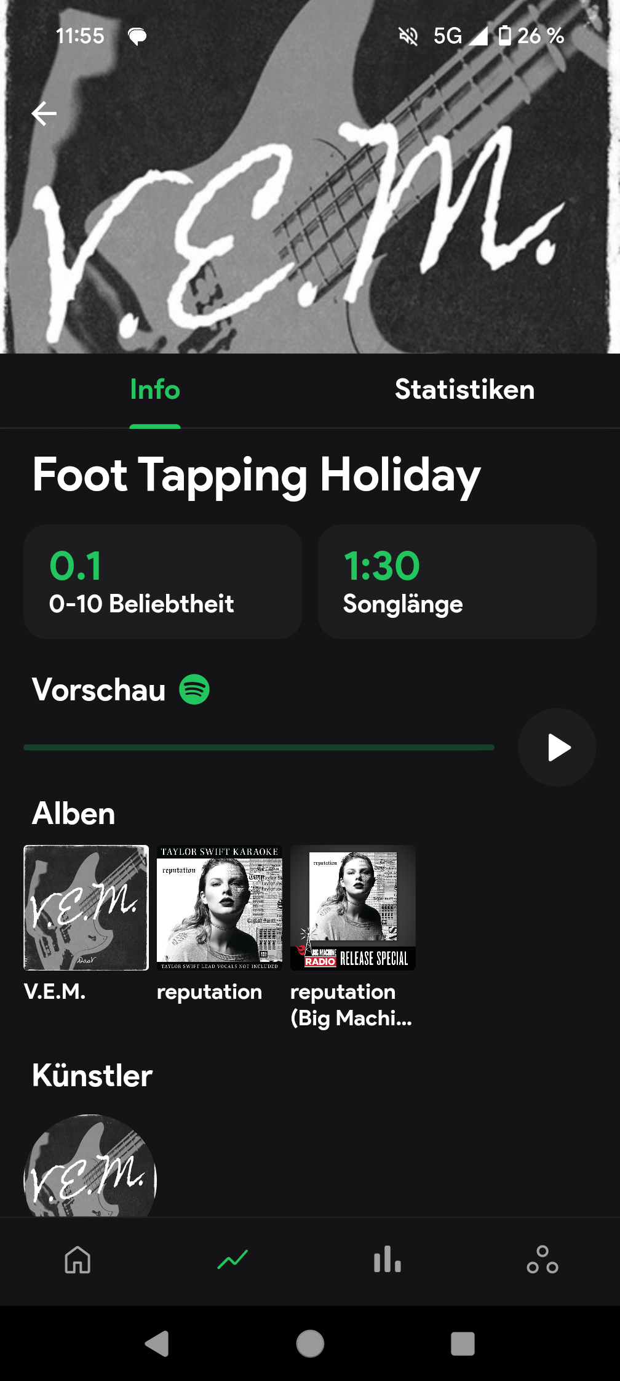Open the trending chart icon tab
The height and width of the screenshot is (1381, 620).
tap(232, 1260)
